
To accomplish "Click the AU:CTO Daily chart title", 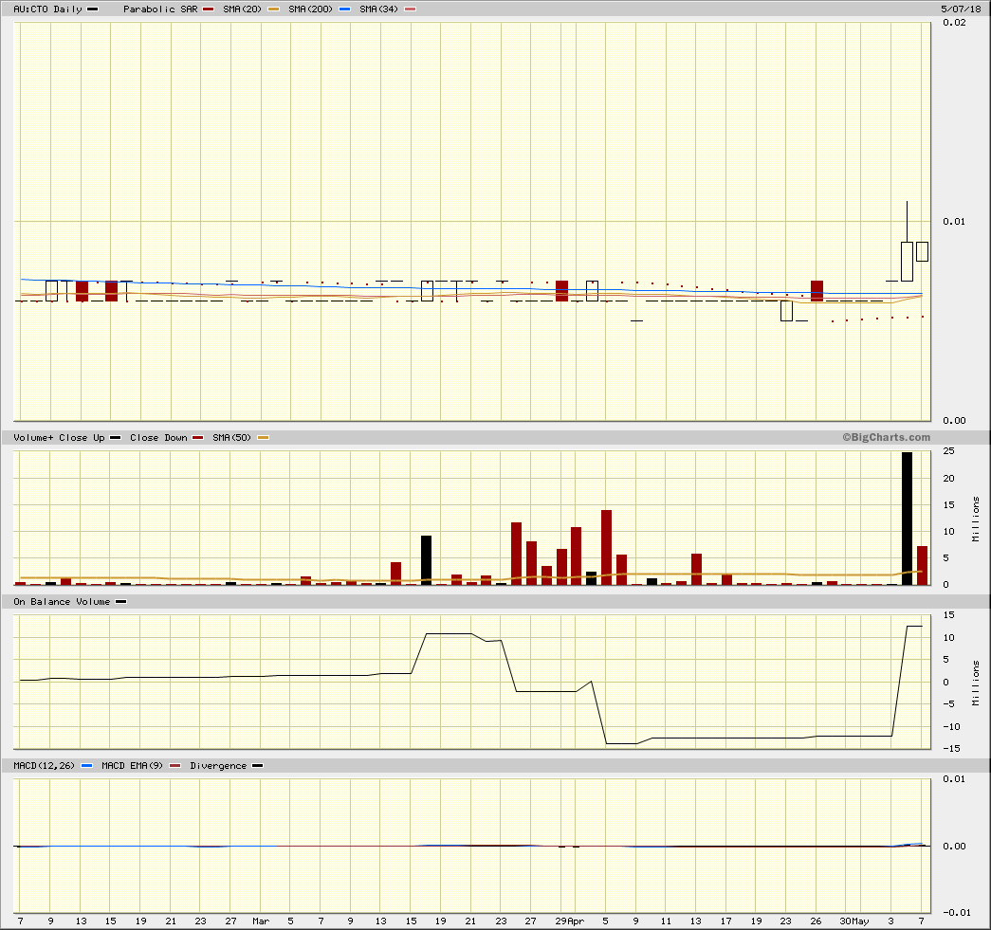I will [47, 9].
